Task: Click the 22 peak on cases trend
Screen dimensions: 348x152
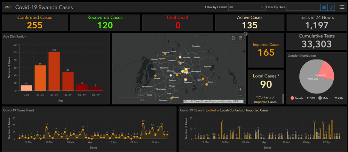Action: click(x=143, y=124)
